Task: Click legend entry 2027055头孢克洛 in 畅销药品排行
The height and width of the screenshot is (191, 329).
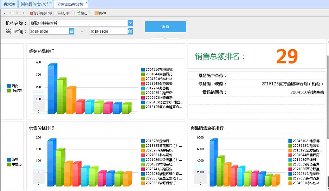Action: (x=157, y=93)
